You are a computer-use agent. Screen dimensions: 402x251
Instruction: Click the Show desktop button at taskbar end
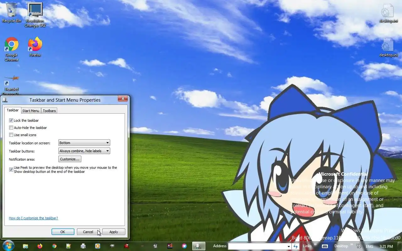pos(399,246)
